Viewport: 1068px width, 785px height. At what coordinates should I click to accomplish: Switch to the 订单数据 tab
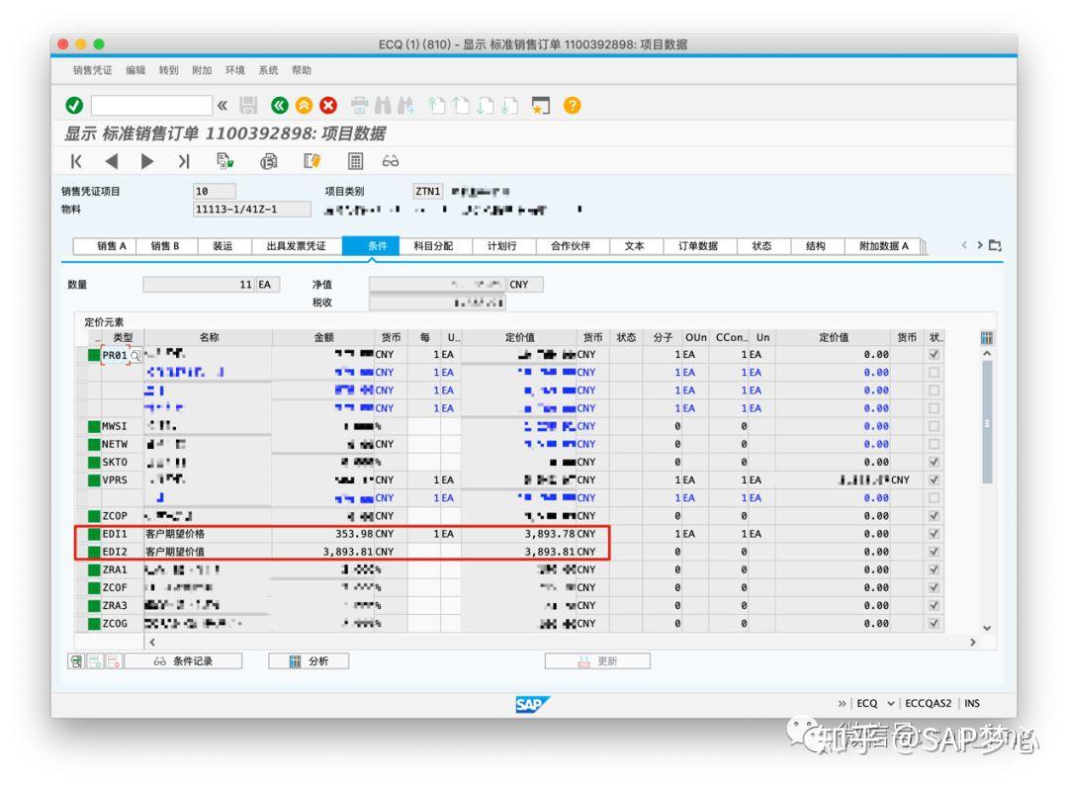point(698,246)
